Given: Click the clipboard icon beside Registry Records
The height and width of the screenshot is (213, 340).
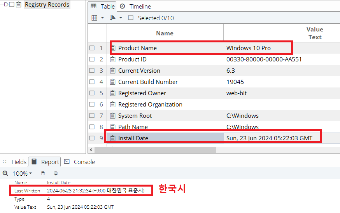Looking at the screenshot, I should click(x=19, y=5).
